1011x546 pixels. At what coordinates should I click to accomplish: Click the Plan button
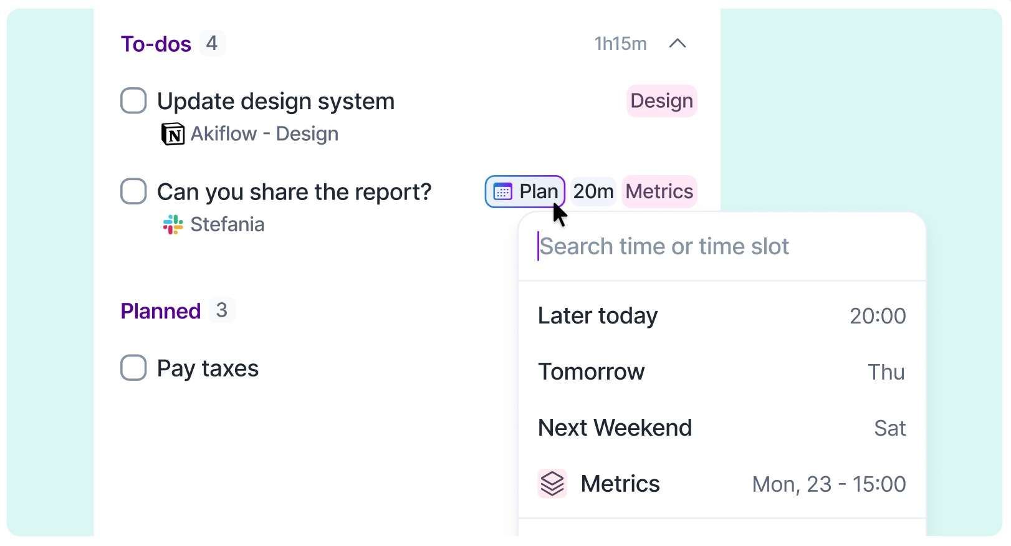525,191
